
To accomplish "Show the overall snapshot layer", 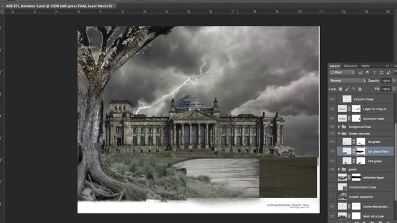I will 332,197.
